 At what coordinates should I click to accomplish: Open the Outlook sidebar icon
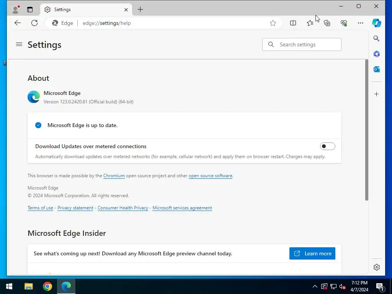377,69
